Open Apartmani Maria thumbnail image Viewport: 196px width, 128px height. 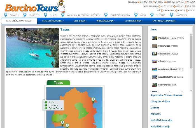155,69
